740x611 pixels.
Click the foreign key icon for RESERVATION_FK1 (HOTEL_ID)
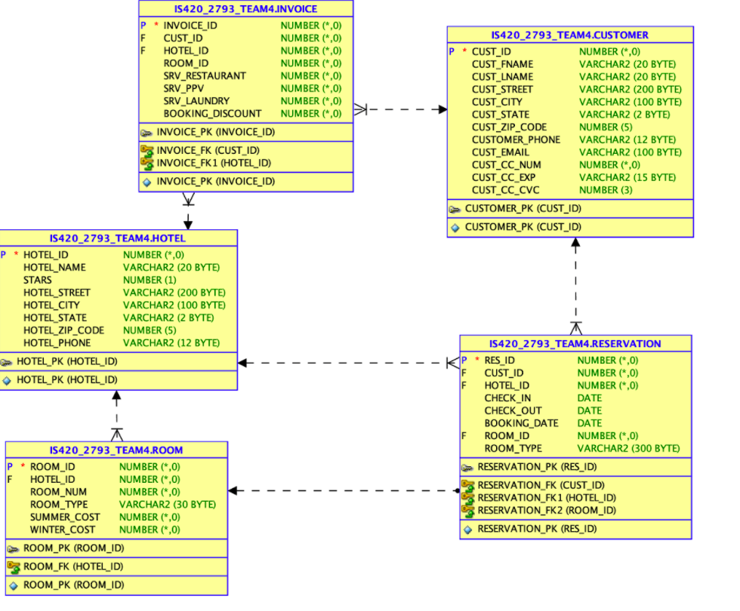pyautogui.click(x=467, y=499)
